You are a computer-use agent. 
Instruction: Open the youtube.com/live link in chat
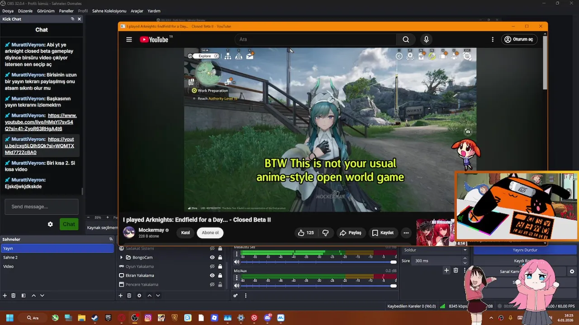[x=41, y=122]
